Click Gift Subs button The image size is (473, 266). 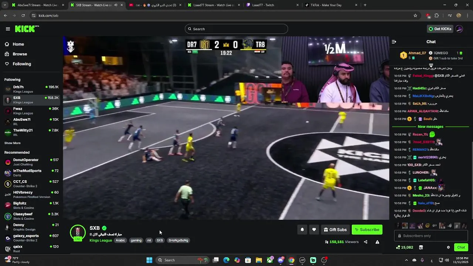(x=335, y=230)
